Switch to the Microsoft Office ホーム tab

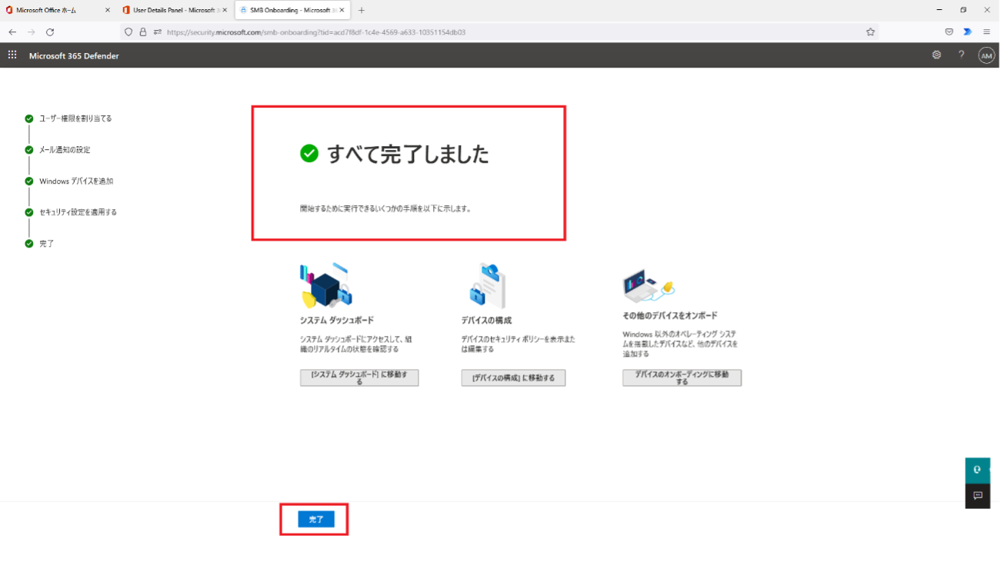pyautogui.click(x=58, y=11)
